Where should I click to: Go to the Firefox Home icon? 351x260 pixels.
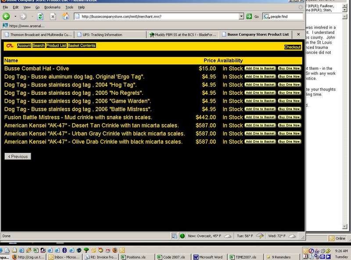[x=65, y=16]
